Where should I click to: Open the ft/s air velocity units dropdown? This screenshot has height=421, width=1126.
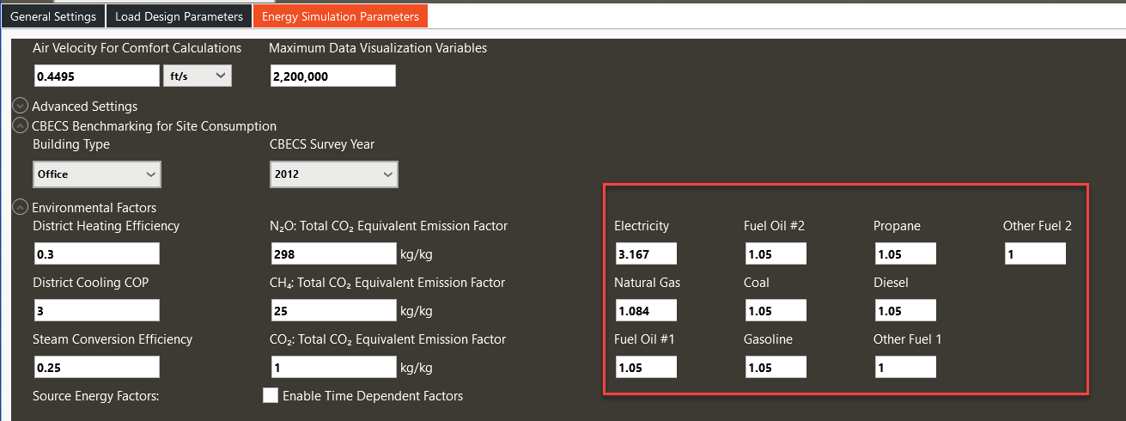pyautogui.click(x=198, y=76)
